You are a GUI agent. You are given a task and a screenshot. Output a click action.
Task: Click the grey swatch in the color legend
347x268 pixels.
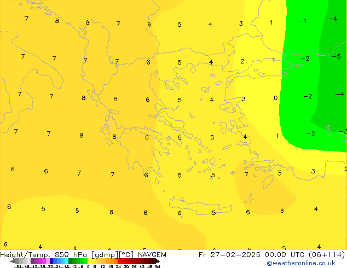click(18, 261)
